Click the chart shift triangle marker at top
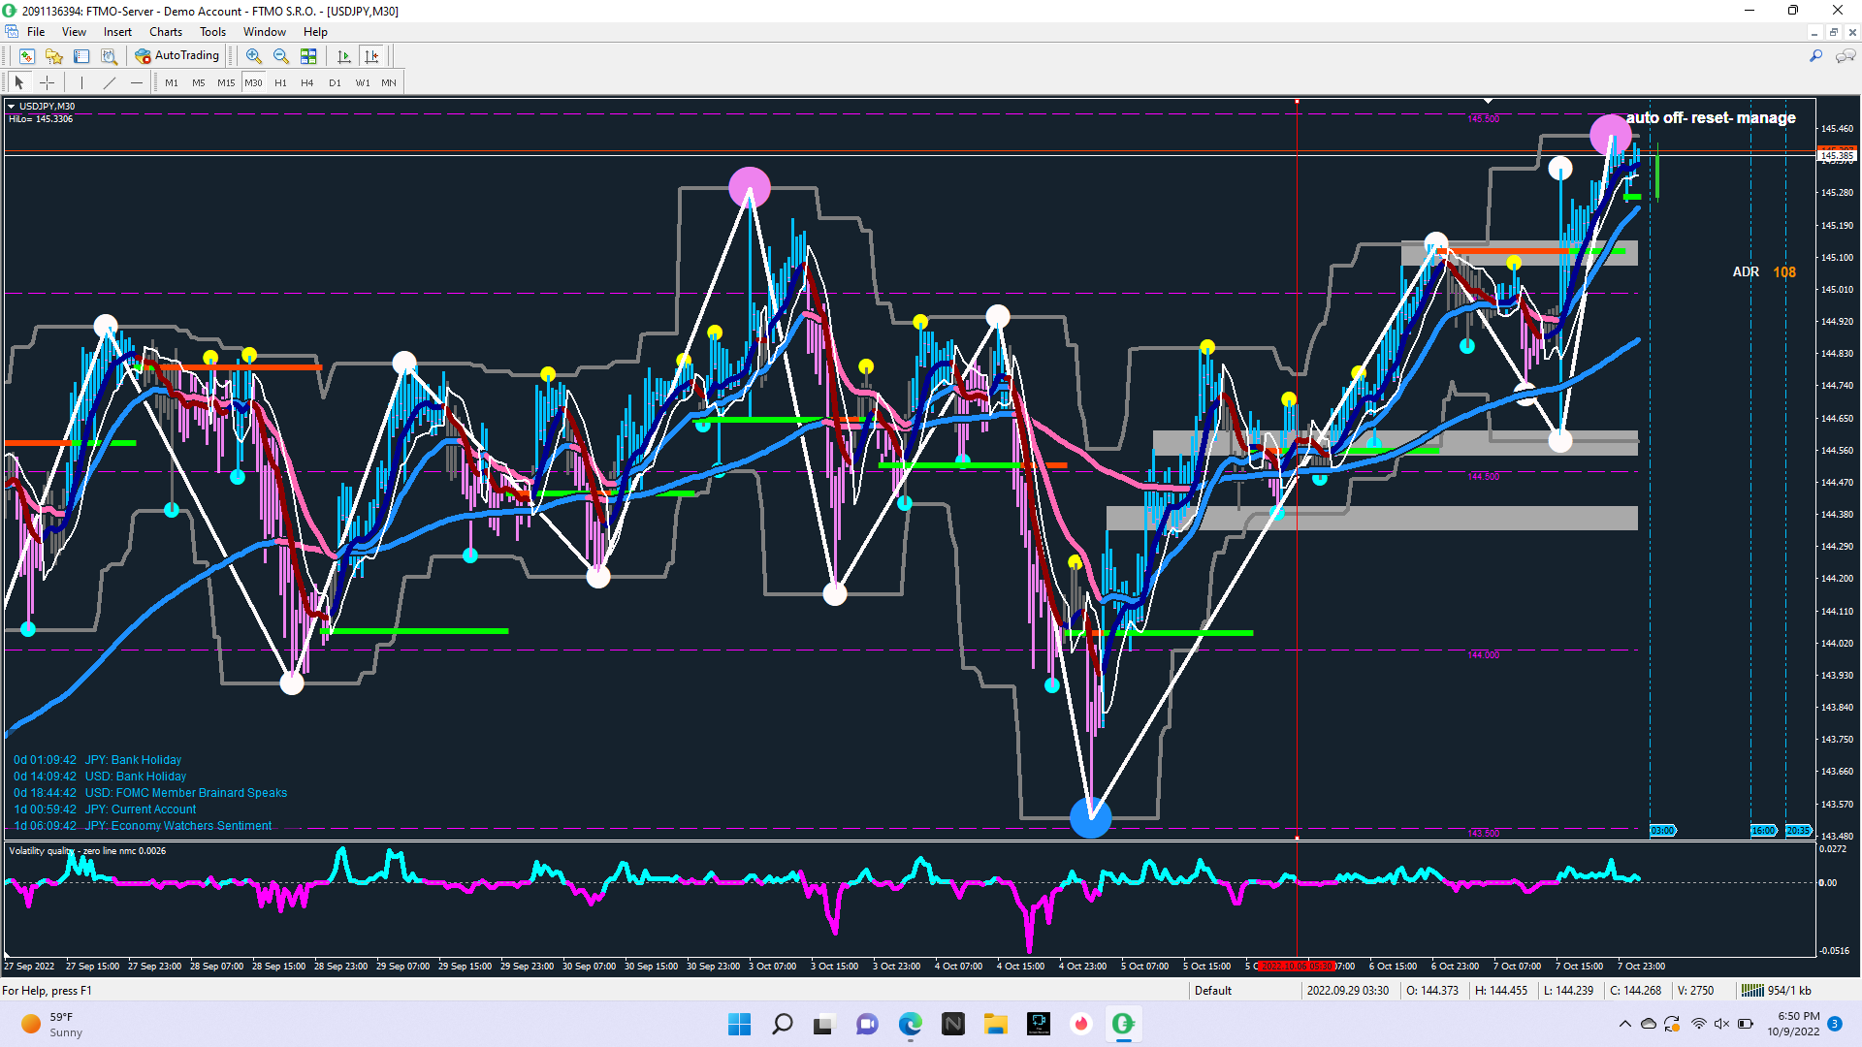This screenshot has width=1862, height=1047. tap(1488, 101)
